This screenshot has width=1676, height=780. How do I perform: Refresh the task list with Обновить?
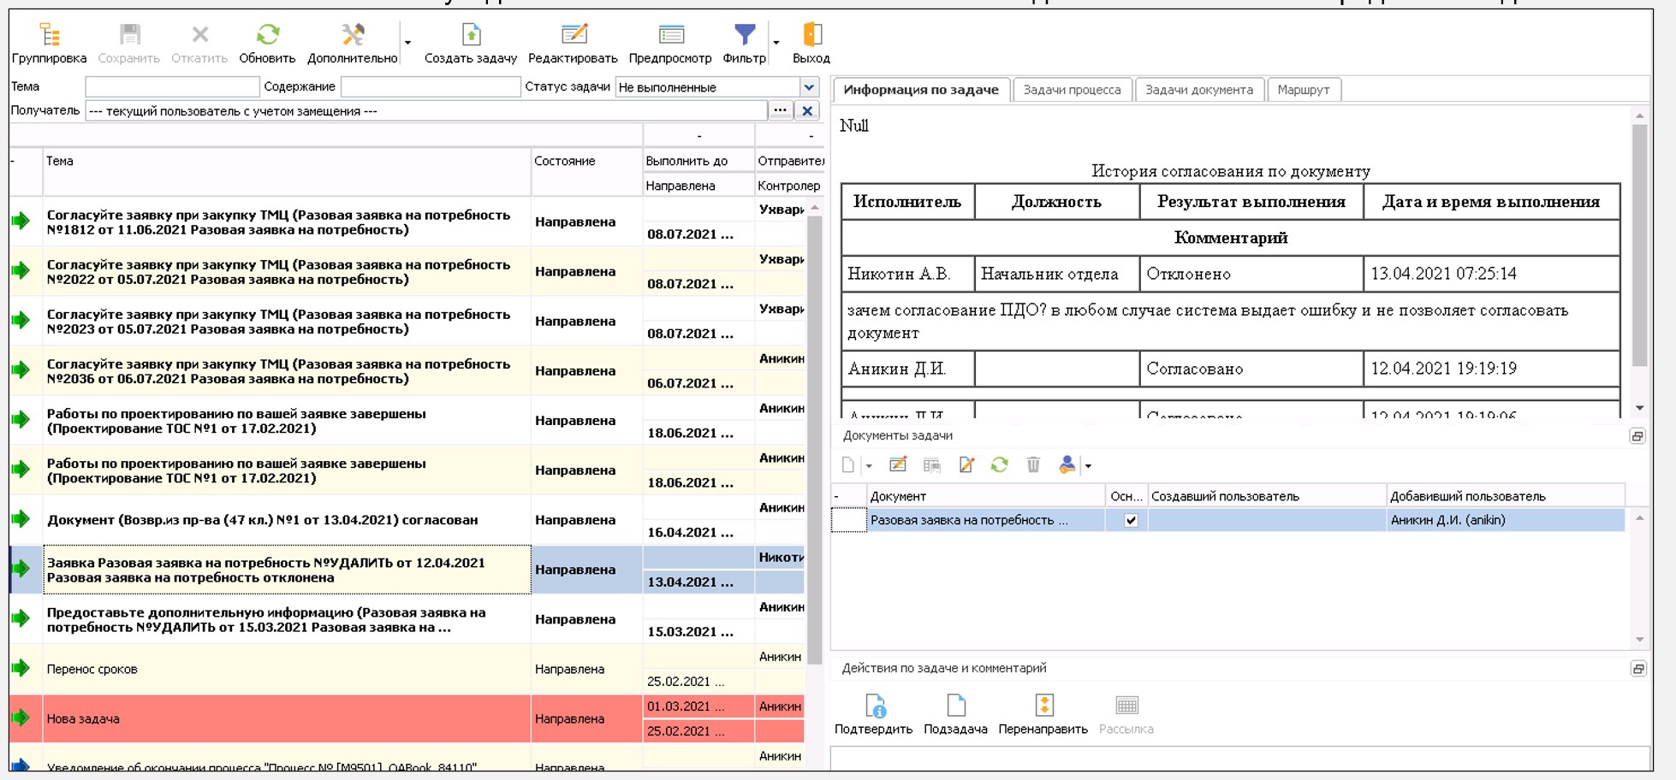coord(267,36)
